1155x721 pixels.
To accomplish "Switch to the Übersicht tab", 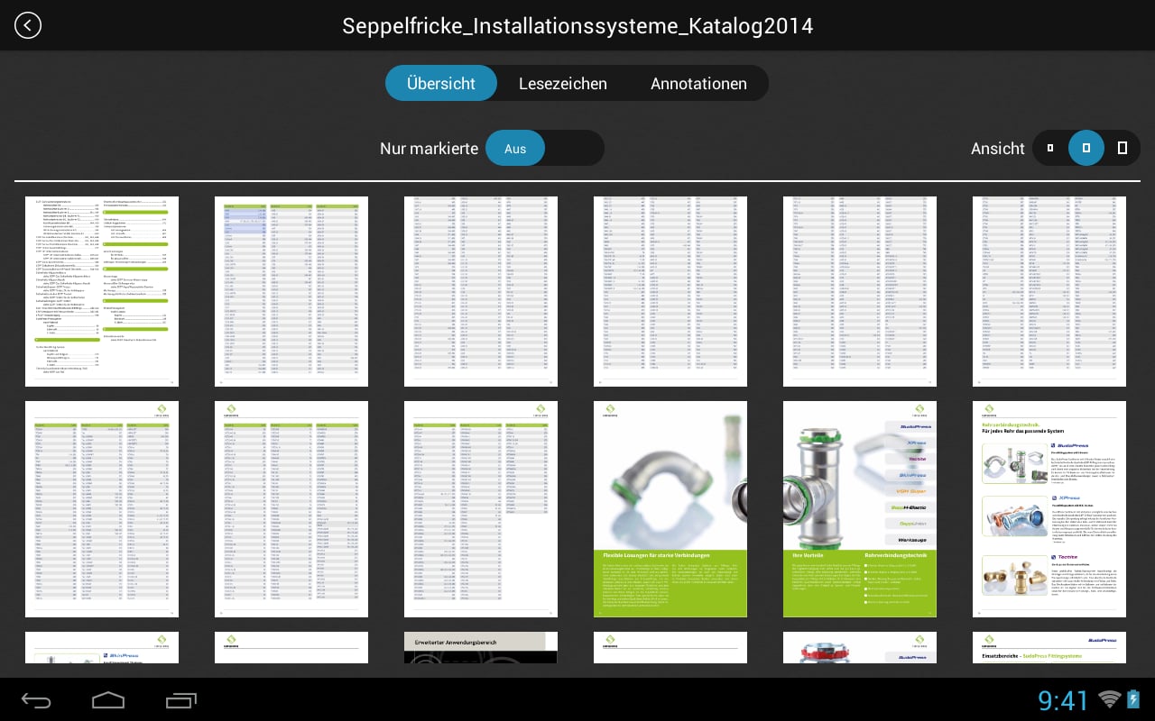I will click(x=441, y=83).
